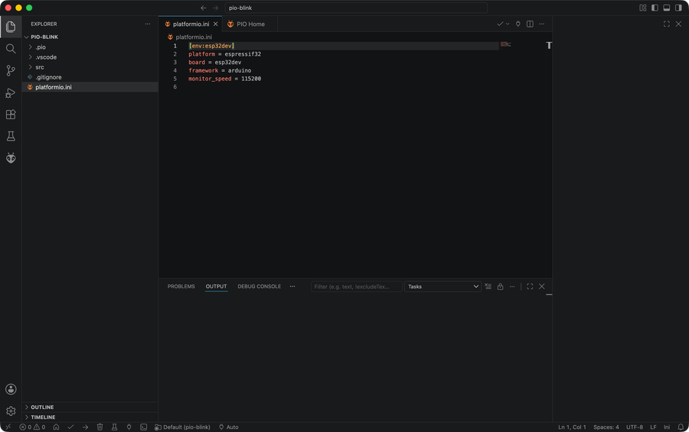Open notifications bell in status bar
The image size is (689, 432).
(x=681, y=427)
